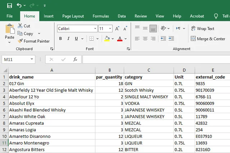Expand the Copy options dropdown arrow
Screen dimensions: 230x153
[39, 33]
